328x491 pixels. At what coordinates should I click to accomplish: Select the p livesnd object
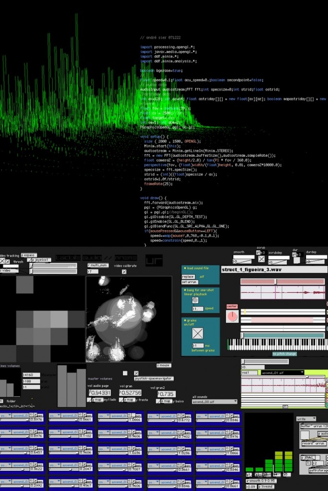click(266, 487)
